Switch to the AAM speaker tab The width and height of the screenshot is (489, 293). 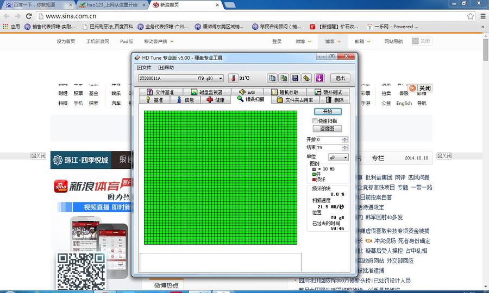(247, 92)
